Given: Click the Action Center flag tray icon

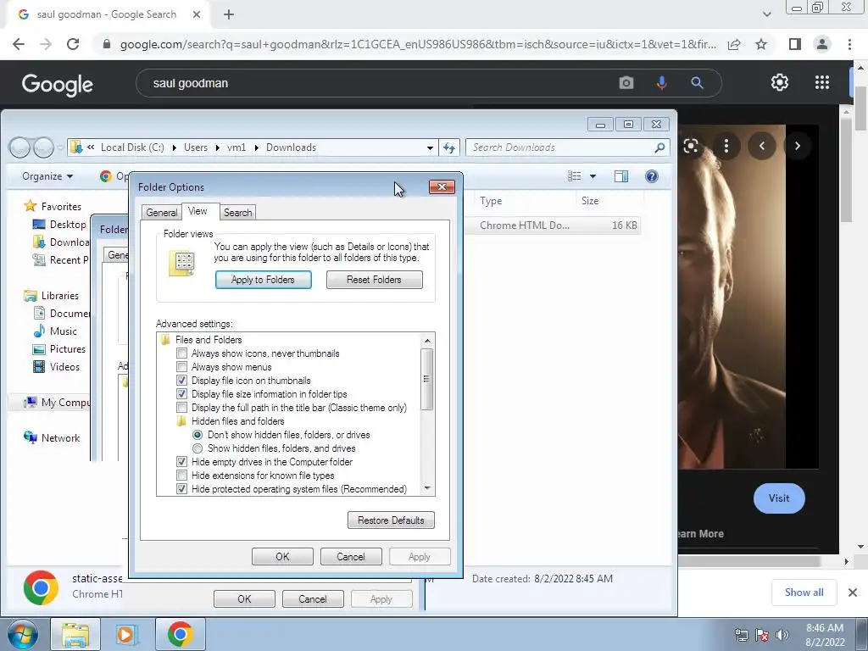Looking at the screenshot, I should [x=762, y=634].
